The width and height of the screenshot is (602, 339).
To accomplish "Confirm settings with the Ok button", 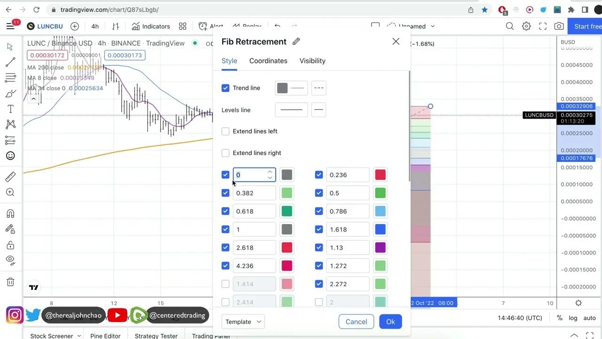I will [390, 322].
